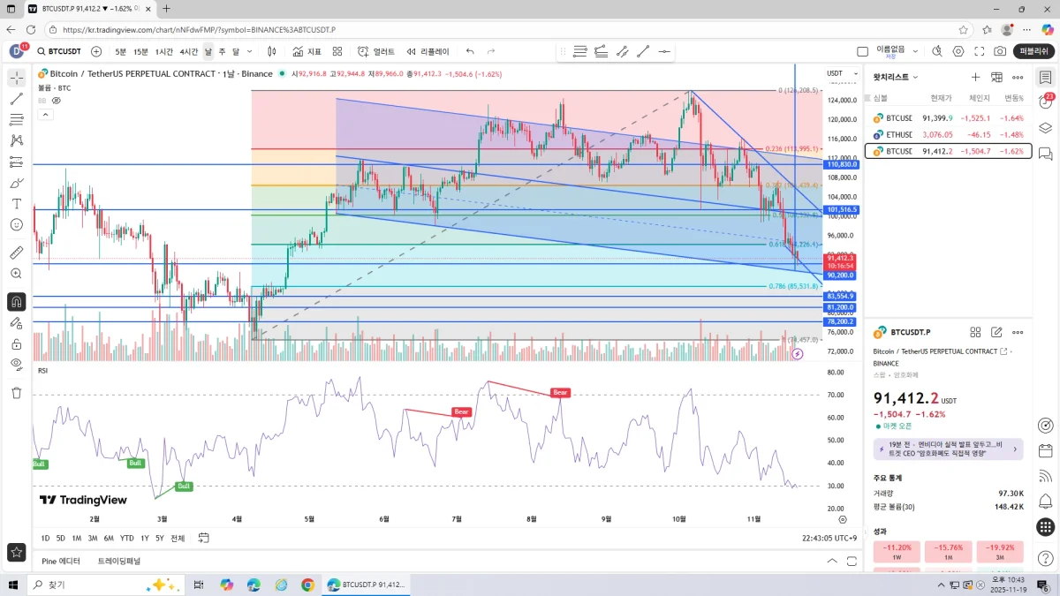
Task: Open the emoji icons tool
Action: pyautogui.click(x=16, y=225)
